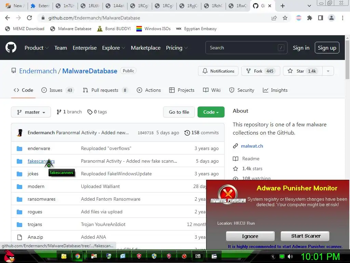
Task: Go back with the browser back arrow
Action: (x=8, y=18)
